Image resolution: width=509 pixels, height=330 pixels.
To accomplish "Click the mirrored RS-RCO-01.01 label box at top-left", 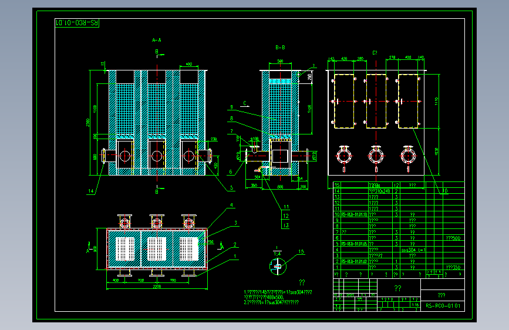I will 77,23.
